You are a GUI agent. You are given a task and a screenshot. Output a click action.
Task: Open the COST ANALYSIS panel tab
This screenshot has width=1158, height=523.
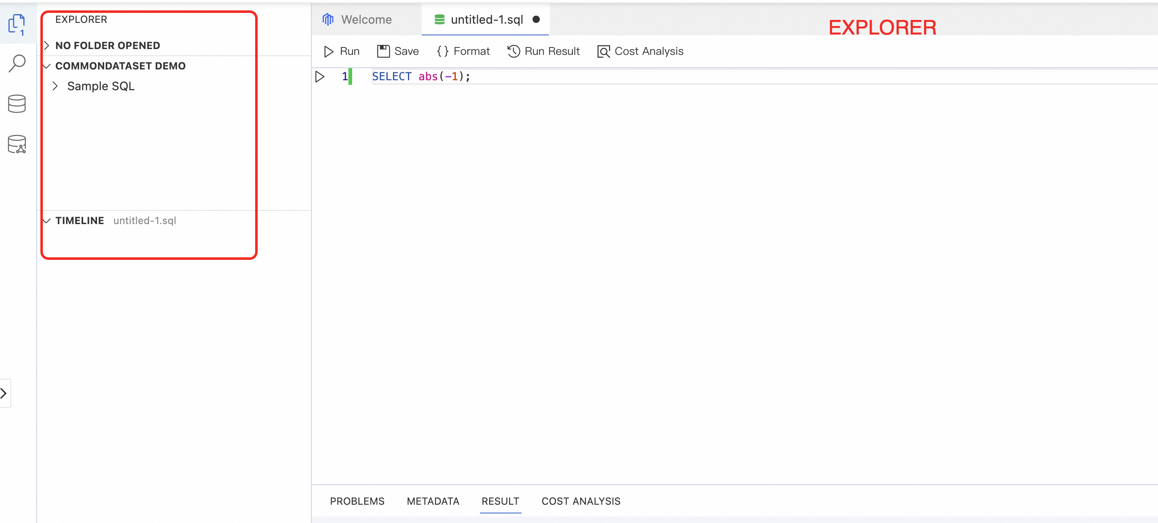point(580,501)
